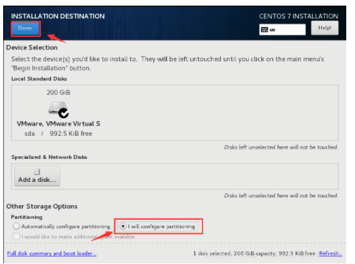
Task: Click the Device Selection heading
Action: point(32,48)
